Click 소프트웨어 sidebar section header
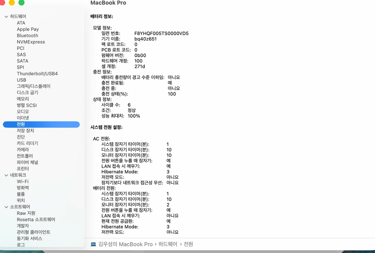The image size is (375, 253). [x=20, y=207]
